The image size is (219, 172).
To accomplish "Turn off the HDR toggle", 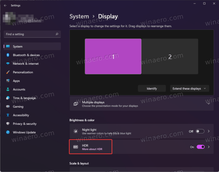I will pos(200,147).
